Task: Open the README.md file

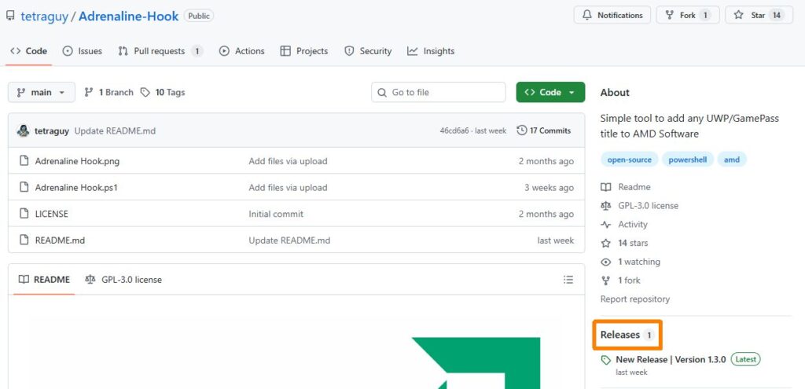Action: [x=60, y=240]
